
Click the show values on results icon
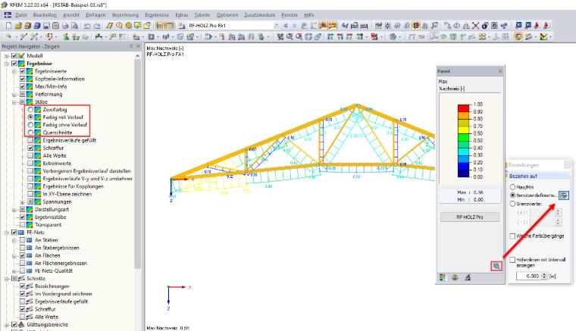(332, 26)
